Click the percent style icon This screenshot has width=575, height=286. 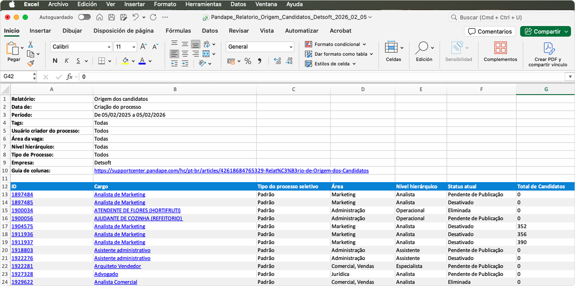point(248,61)
